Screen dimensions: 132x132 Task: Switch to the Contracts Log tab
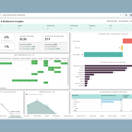tap(92, 116)
